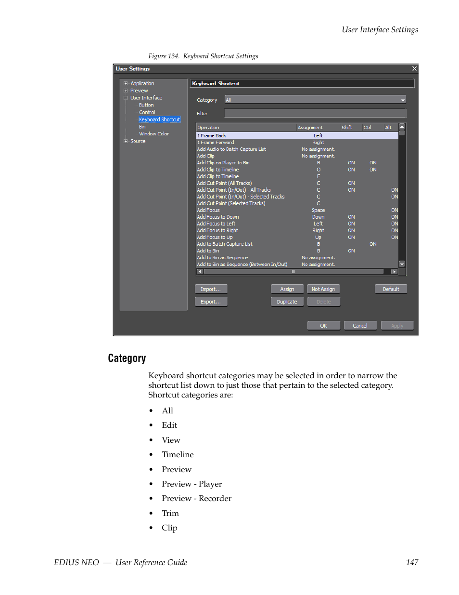Select the 'Add to Bin' row
The height and width of the screenshot is (595, 459).
point(297,251)
